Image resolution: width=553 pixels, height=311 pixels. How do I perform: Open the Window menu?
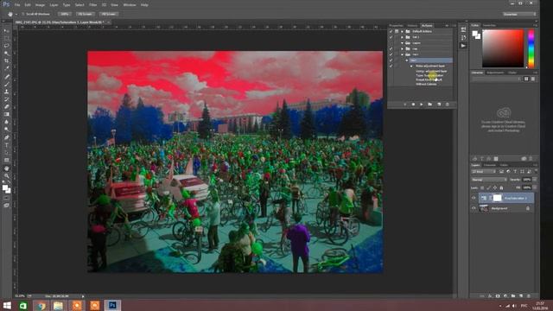(x=130, y=5)
